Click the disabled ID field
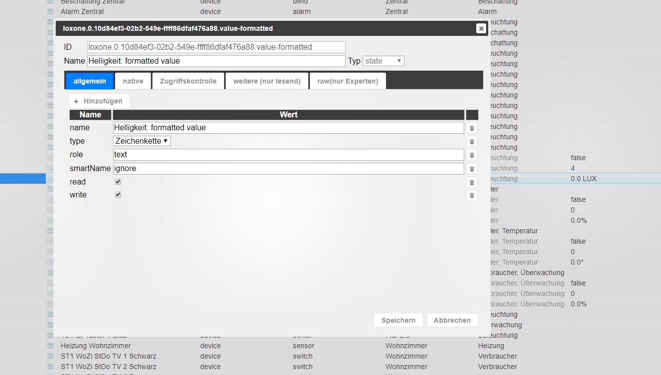 tap(216, 47)
